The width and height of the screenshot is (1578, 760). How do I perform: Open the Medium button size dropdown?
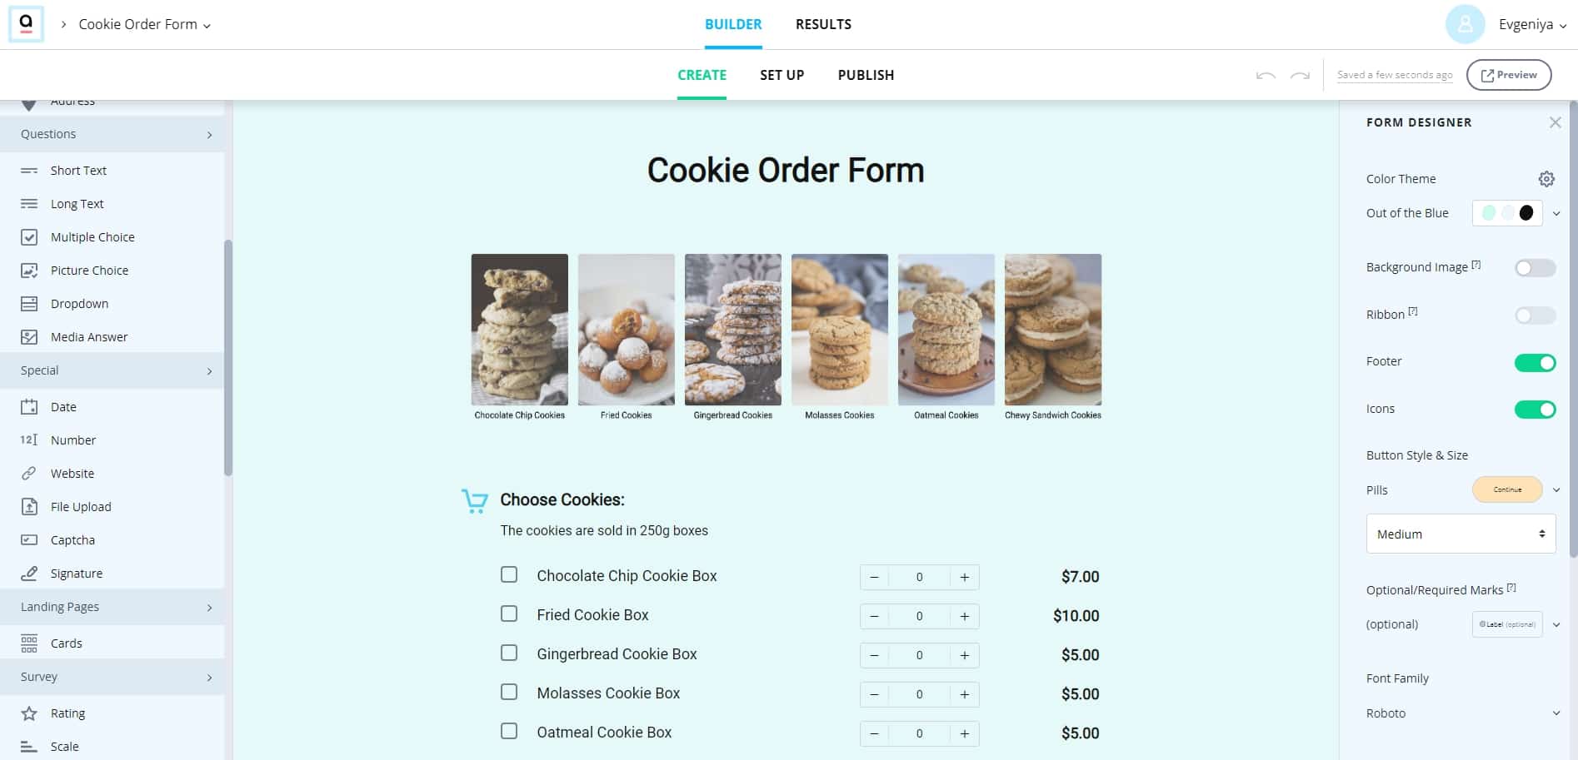click(x=1461, y=534)
